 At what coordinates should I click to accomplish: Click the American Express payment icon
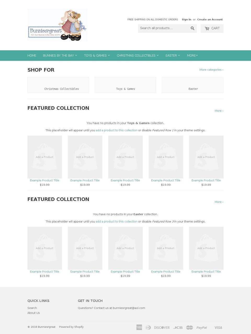point(139,327)
